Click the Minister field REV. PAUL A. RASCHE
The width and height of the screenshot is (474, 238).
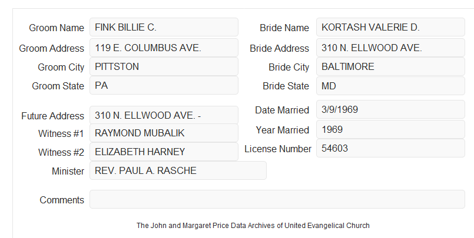click(x=178, y=170)
